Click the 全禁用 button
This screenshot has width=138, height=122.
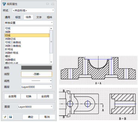click(12, 96)
